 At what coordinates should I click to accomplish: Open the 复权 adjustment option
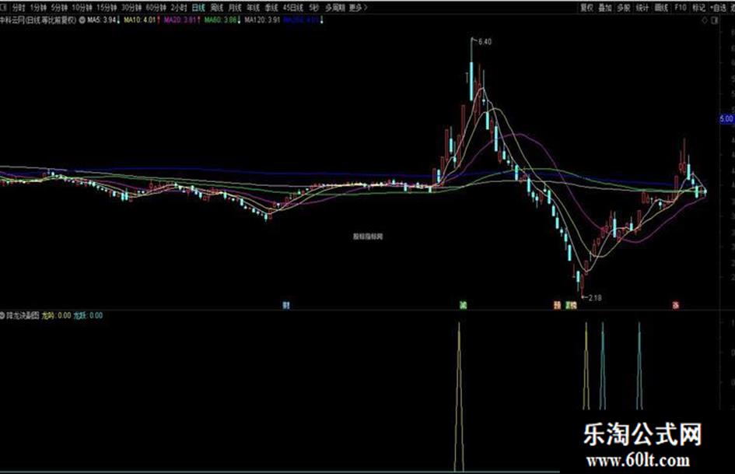point(587,8)
